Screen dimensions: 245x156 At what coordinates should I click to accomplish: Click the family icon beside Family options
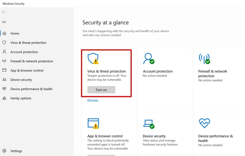(4, 98)
